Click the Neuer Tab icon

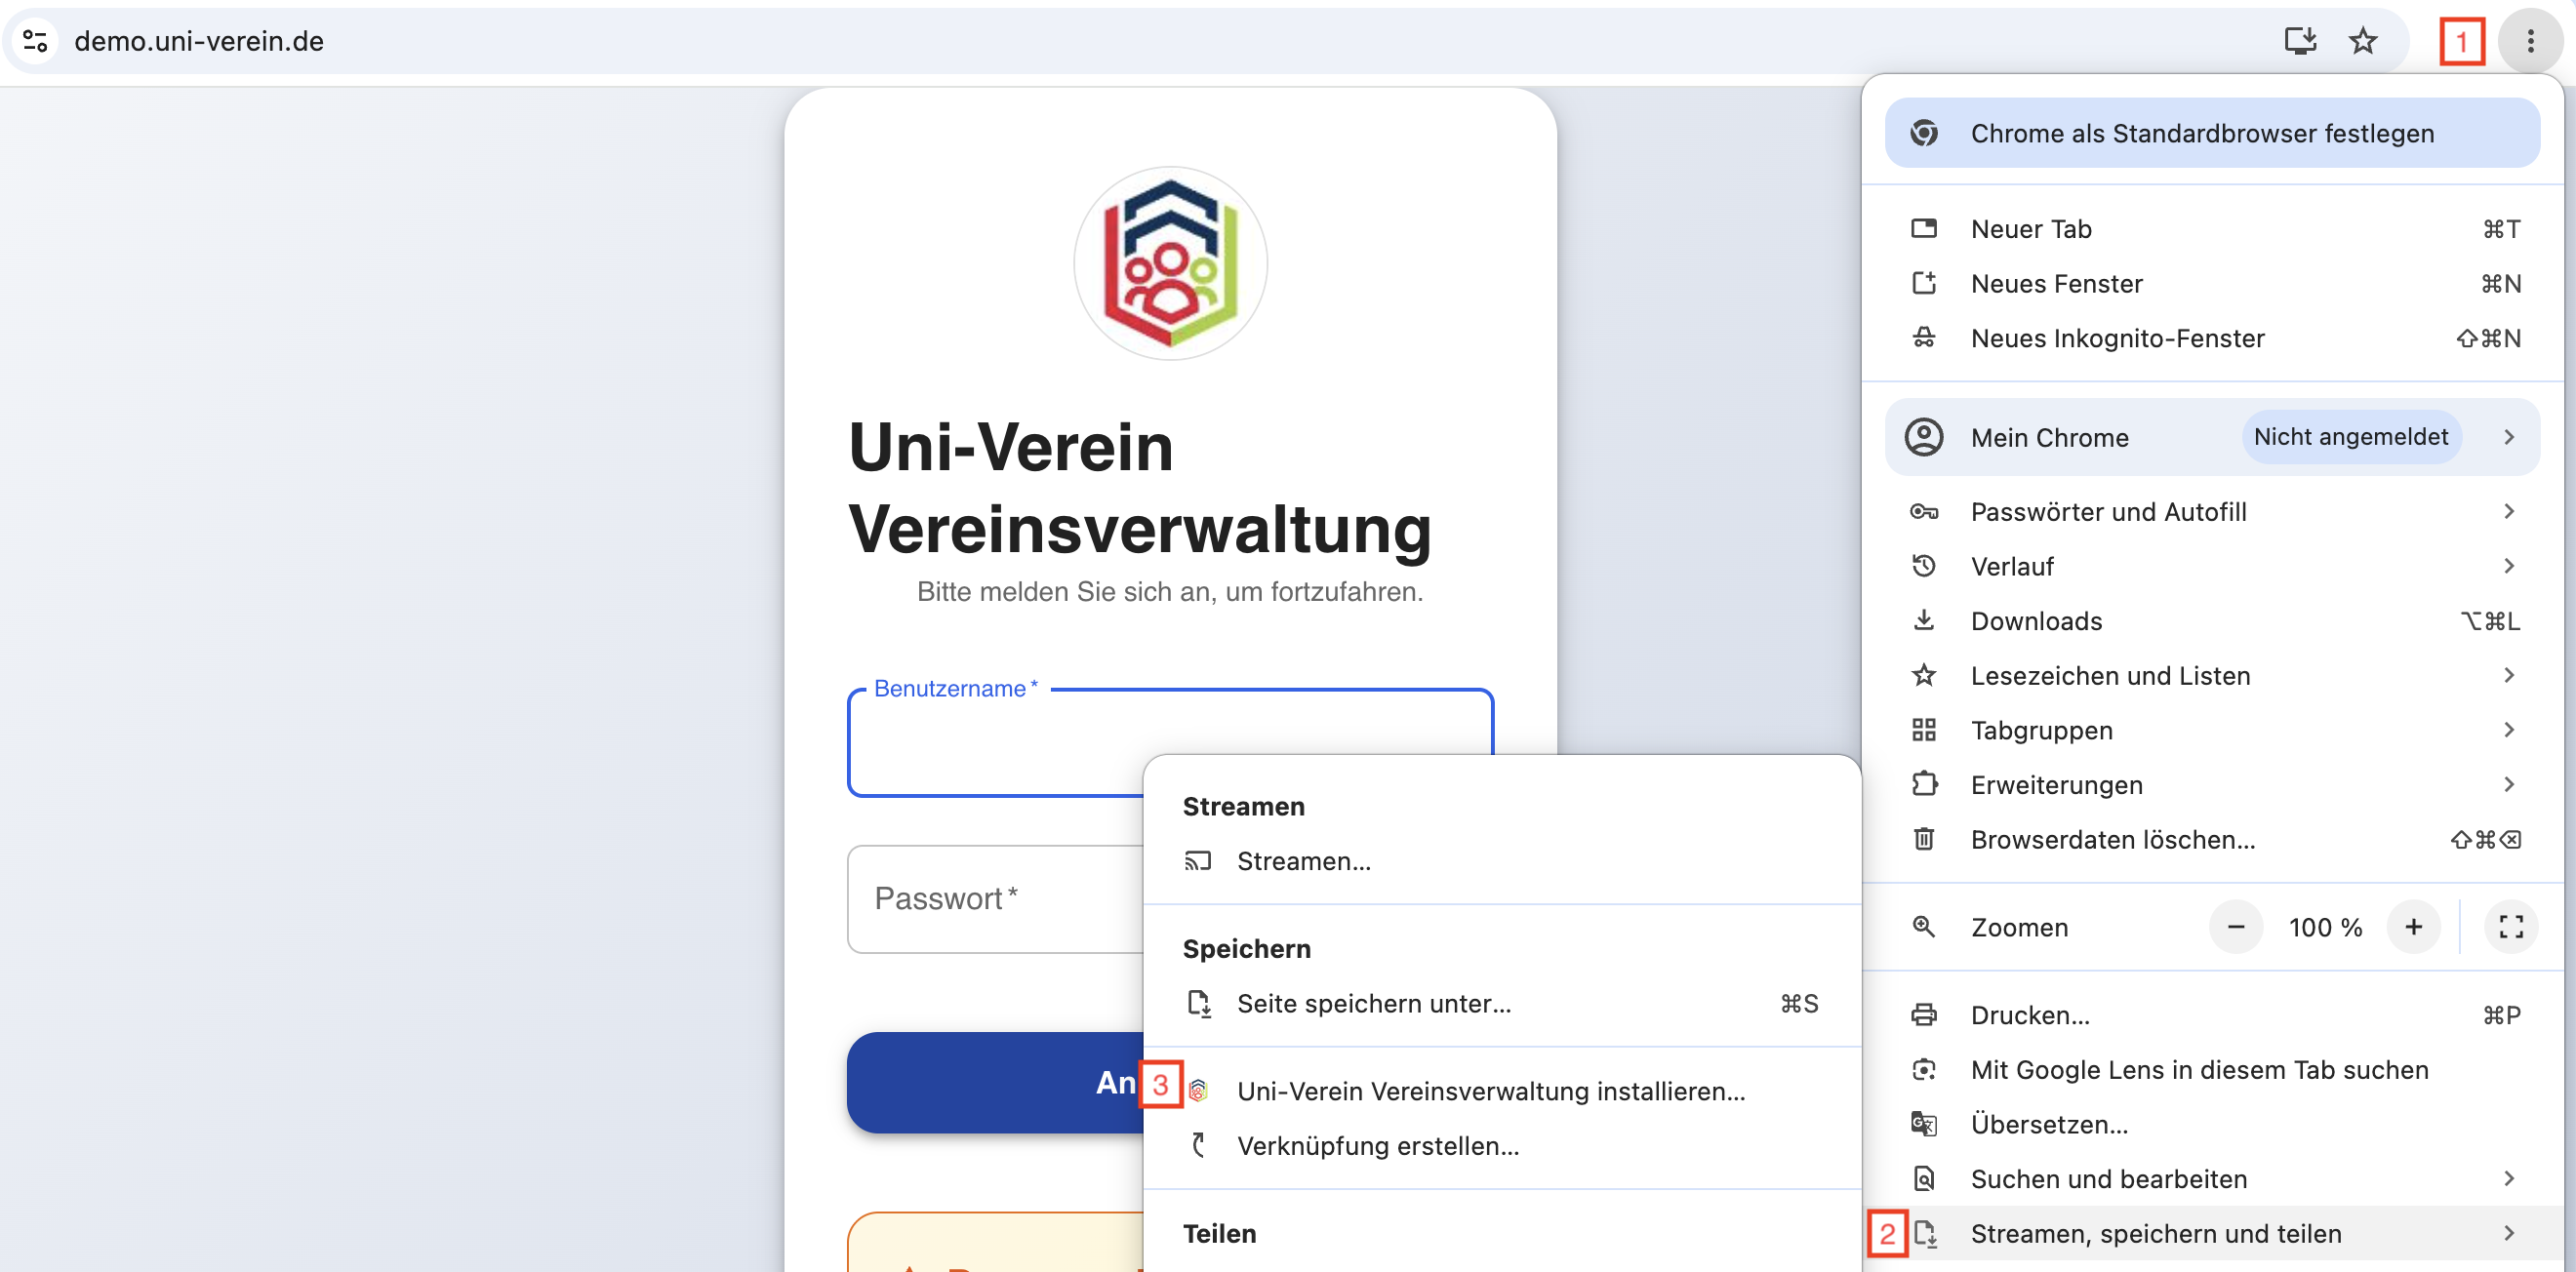click(1923, 229)
